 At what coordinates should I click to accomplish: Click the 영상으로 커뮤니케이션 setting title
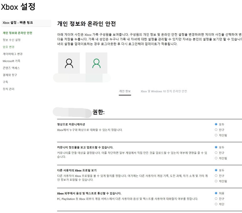(71, 124)
